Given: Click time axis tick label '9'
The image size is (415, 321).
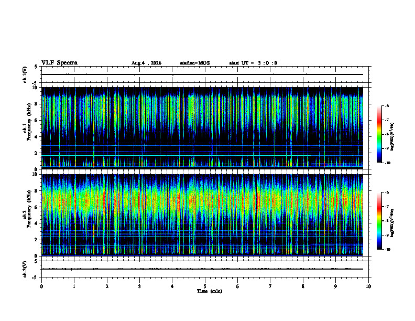Looking at the screenshot, I should click(335, 286).
